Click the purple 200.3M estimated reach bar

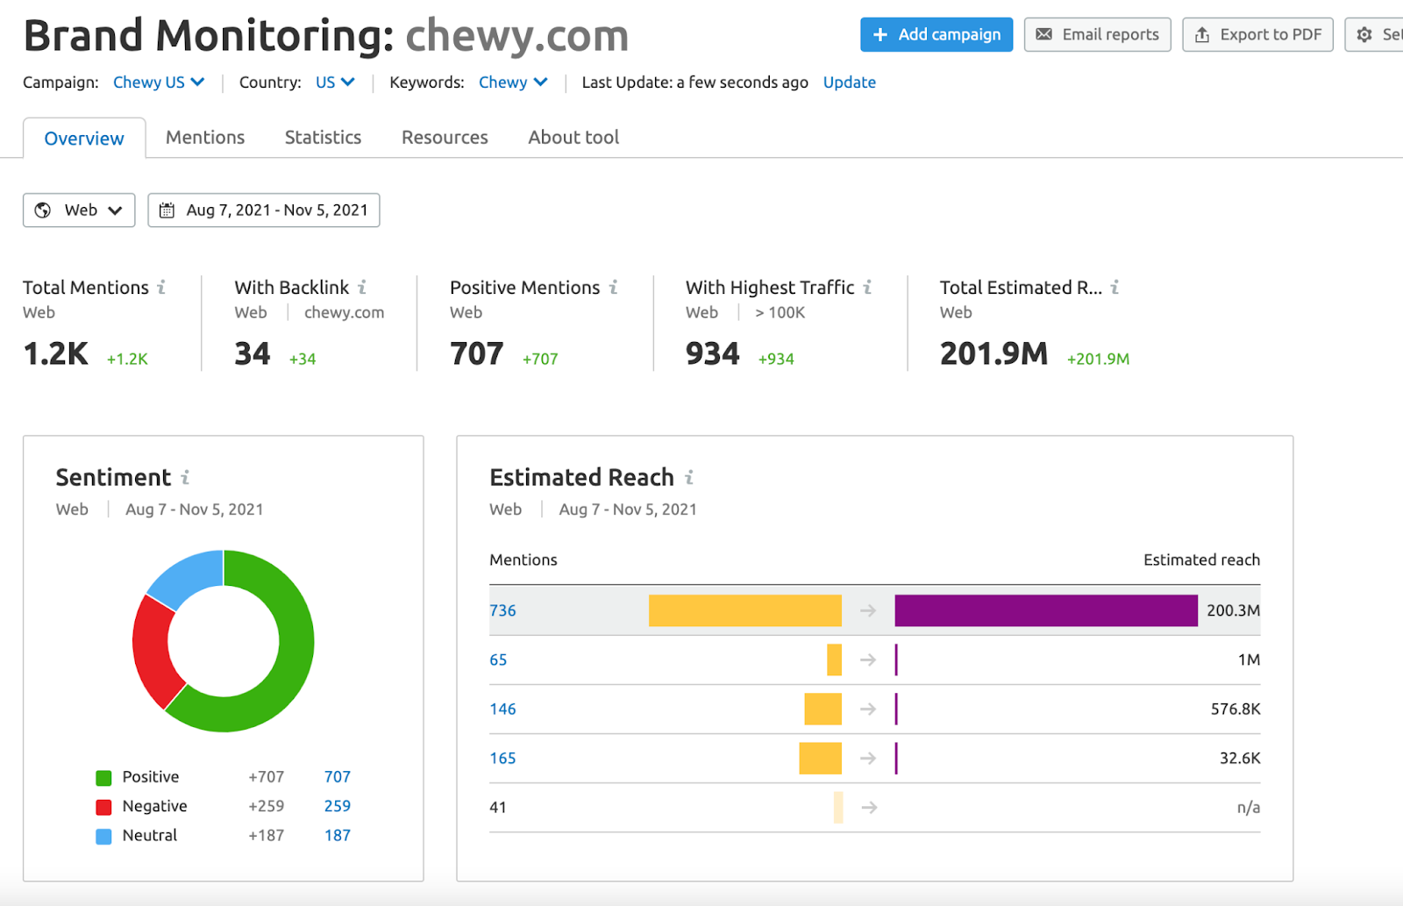coord(1046,610)
